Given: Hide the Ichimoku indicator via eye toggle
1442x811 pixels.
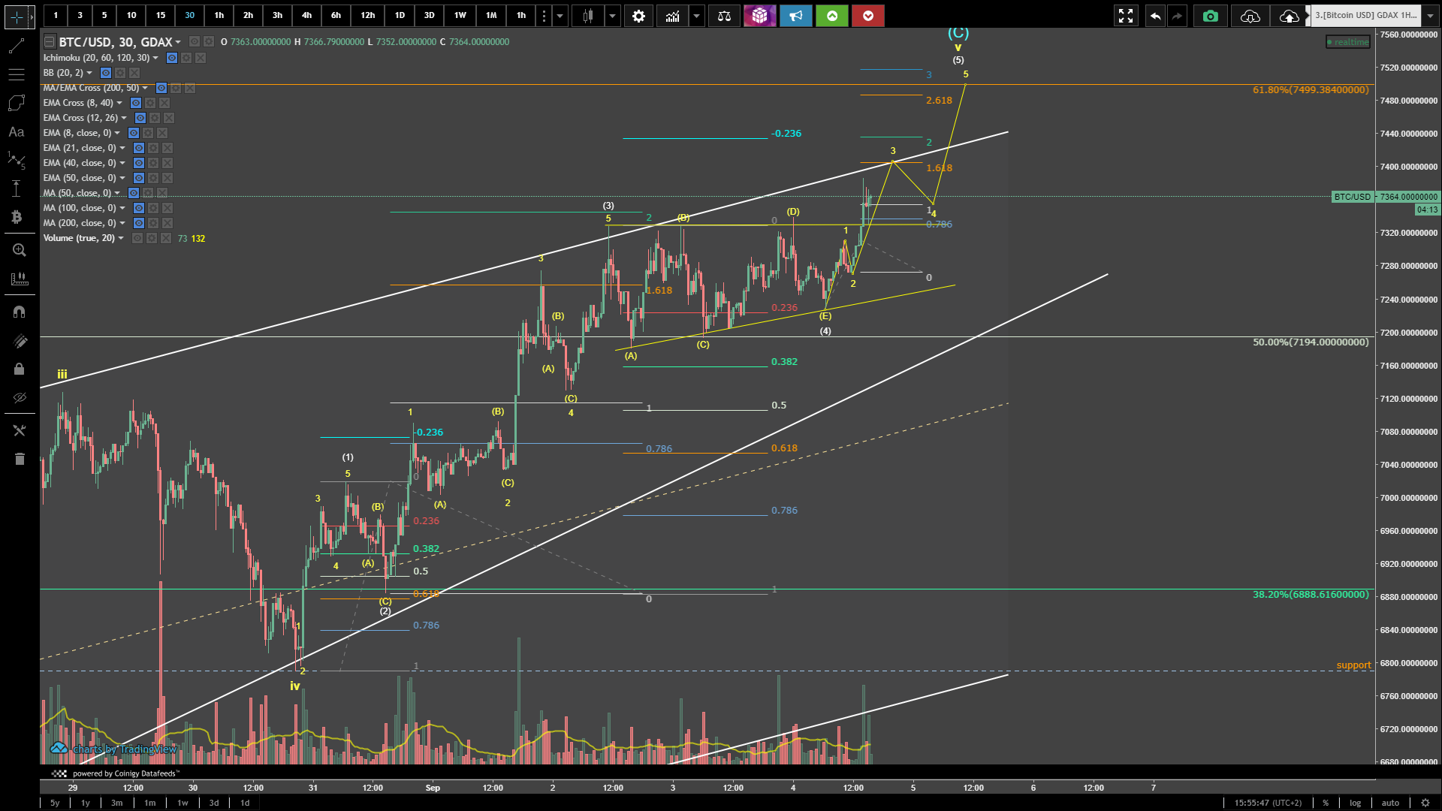Looking at the screenshot, I should (172, 58).
